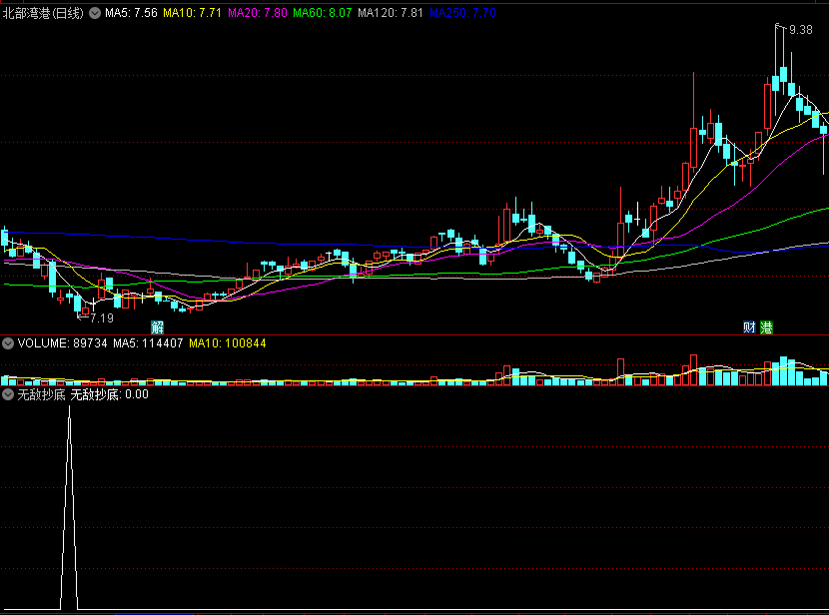Click the 财 financial marker icon
Viewport: 829px width, 615px height.
(749, 327)
